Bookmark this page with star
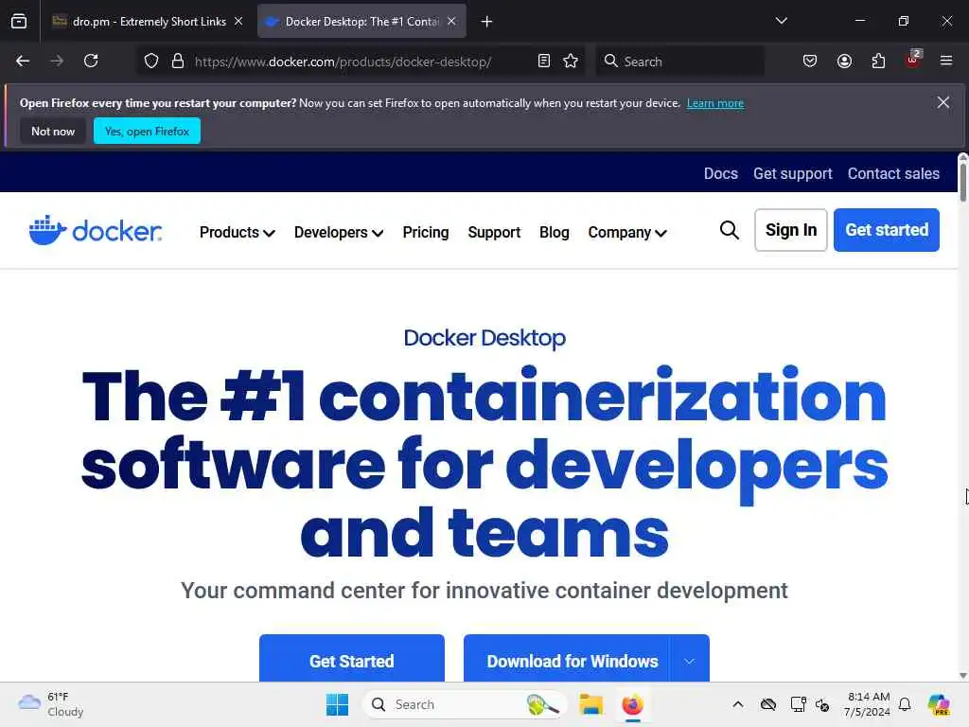969x727 pixels. (x=571, y=61)
